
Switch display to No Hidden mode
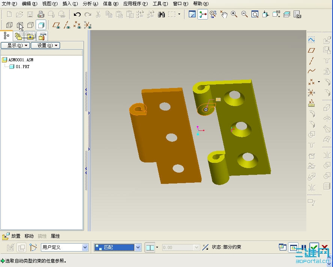click(x=30, y=25)
